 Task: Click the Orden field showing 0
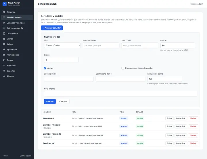pos(61,60)
